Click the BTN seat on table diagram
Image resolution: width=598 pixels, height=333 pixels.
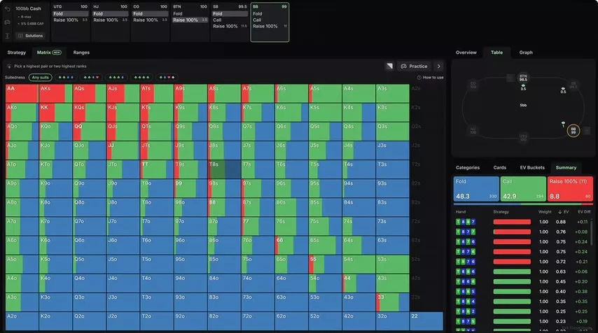[x=523, y=78]
